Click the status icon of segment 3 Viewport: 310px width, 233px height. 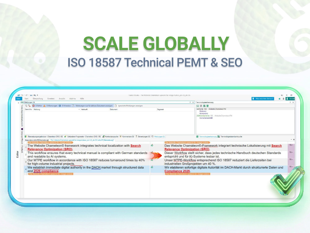152,160
